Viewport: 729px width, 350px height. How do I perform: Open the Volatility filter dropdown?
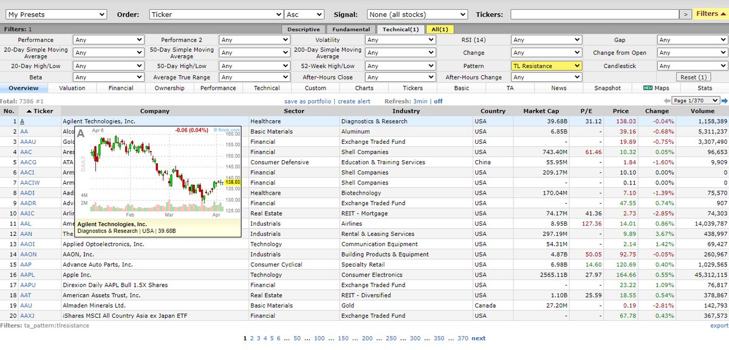click(x=400, y=40)
